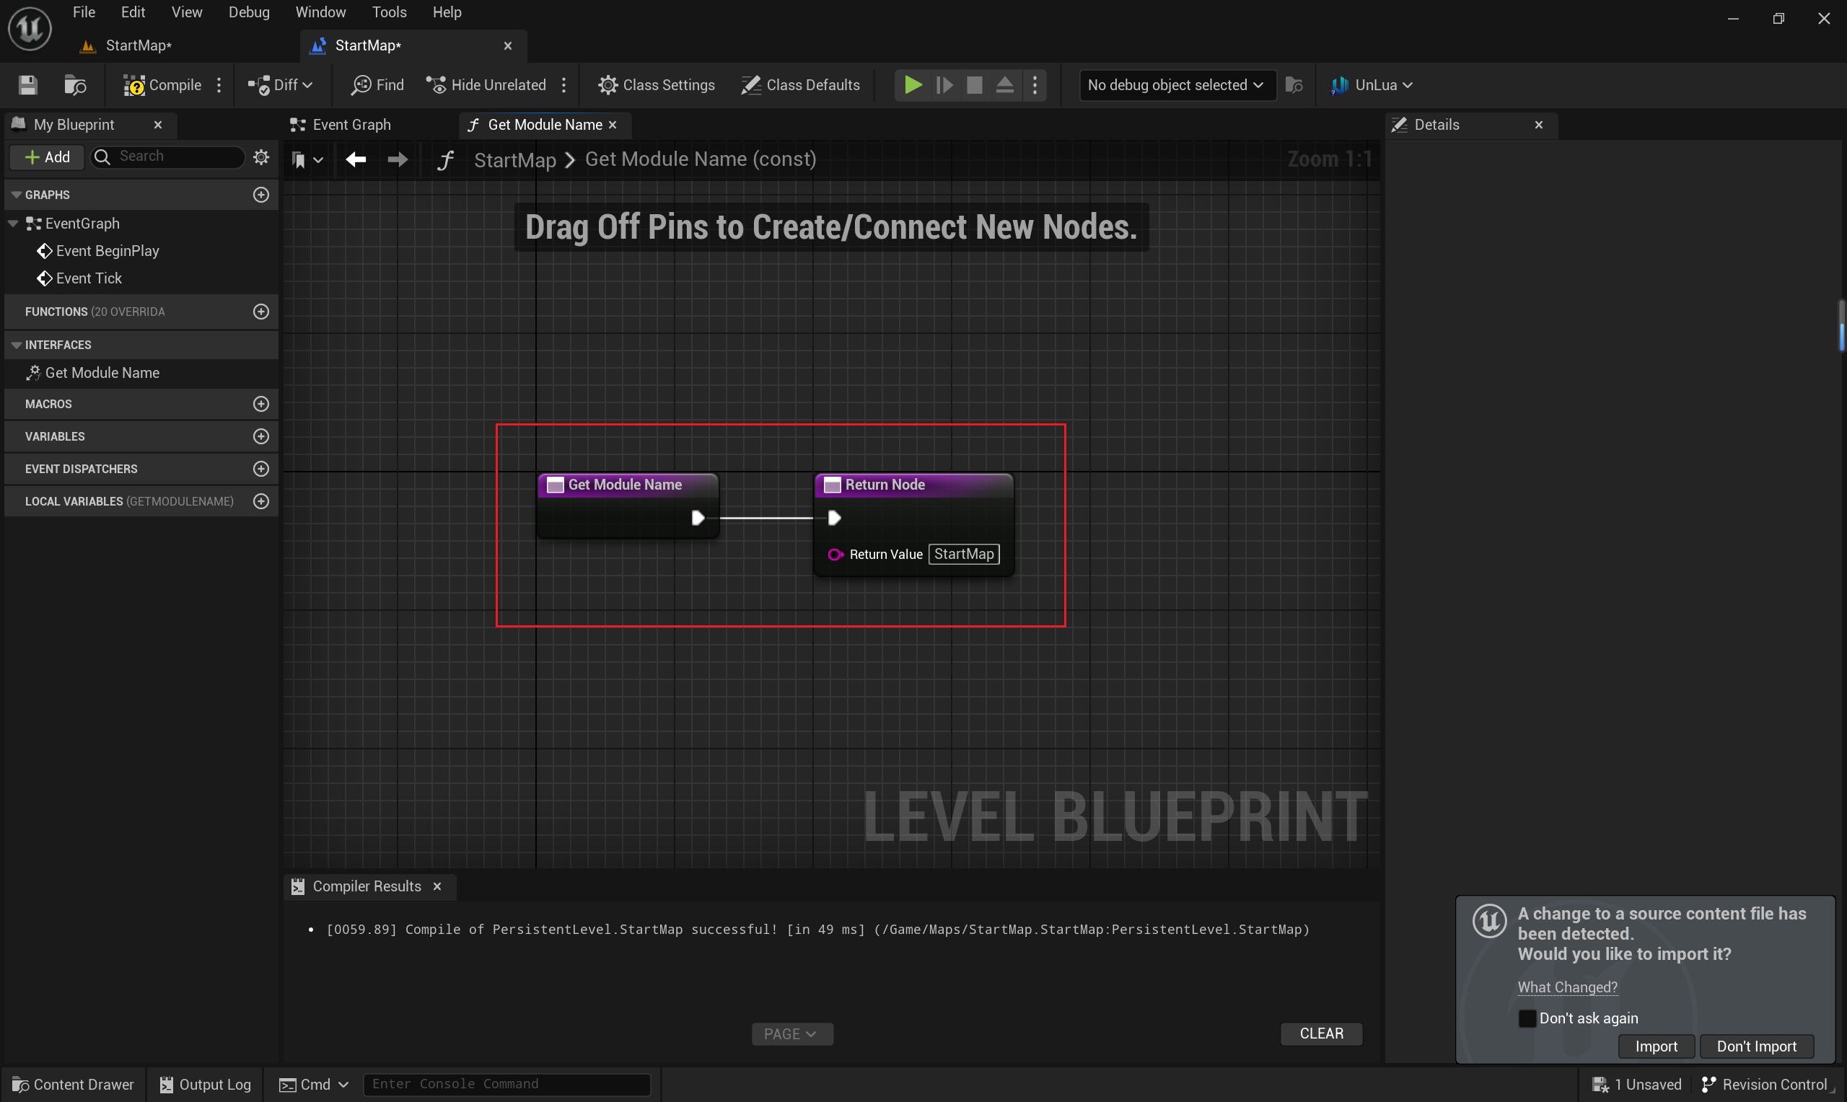Click the What Changed? link
This screenshot has height=1102, width=1847.
tap(1567, 987)
